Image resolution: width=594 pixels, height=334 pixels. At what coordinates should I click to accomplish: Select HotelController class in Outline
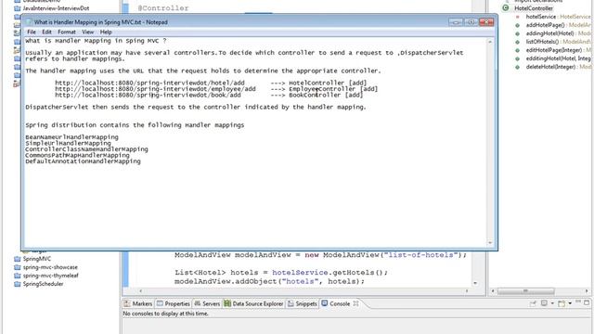pos(534,8)
